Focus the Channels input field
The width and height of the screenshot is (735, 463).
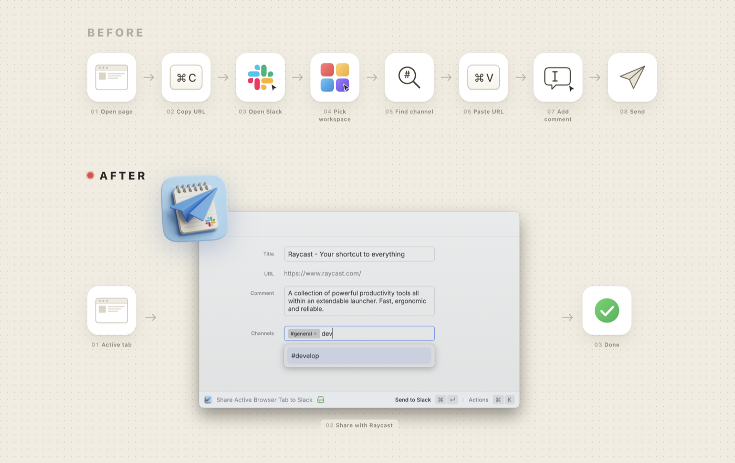tap(359, 333)
